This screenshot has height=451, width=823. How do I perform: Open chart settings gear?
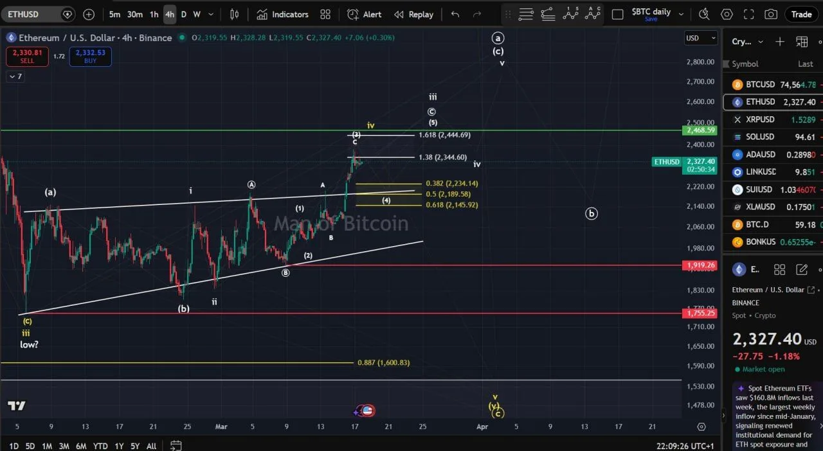click(x=727, y=14)
